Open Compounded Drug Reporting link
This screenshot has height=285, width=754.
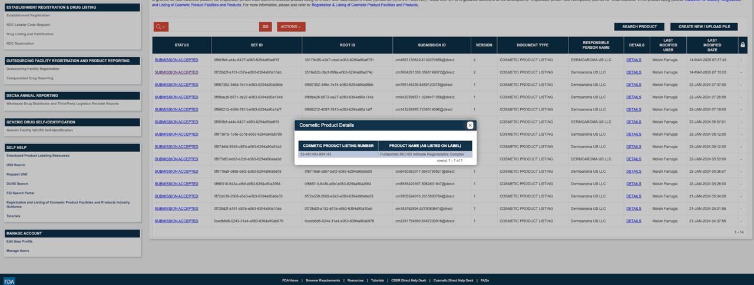click(x=30, y=78)
